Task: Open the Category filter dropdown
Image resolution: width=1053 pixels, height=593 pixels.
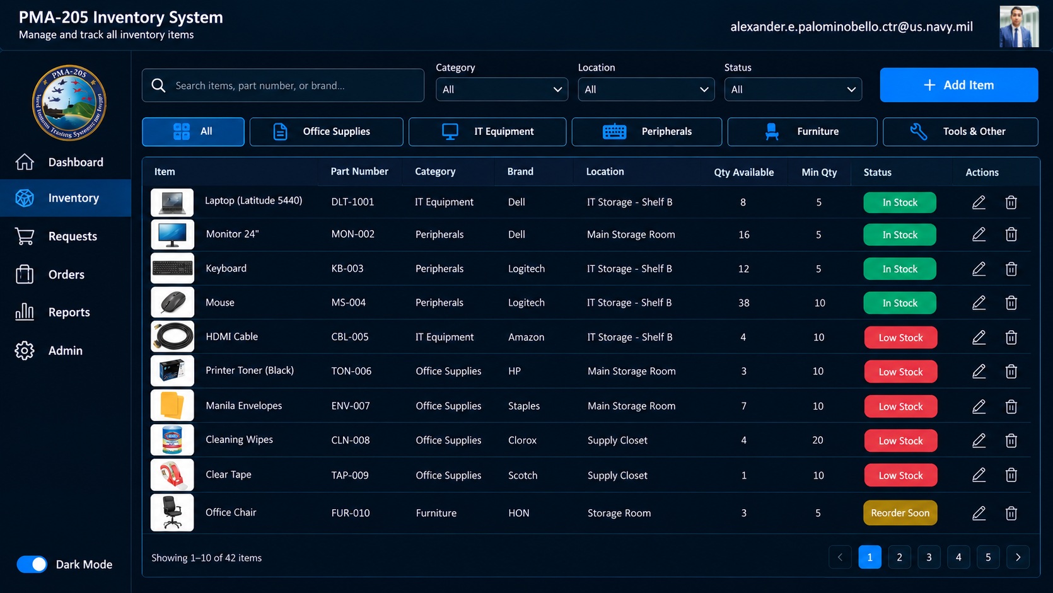Action: pyautogui.click(x=502, y=89)
